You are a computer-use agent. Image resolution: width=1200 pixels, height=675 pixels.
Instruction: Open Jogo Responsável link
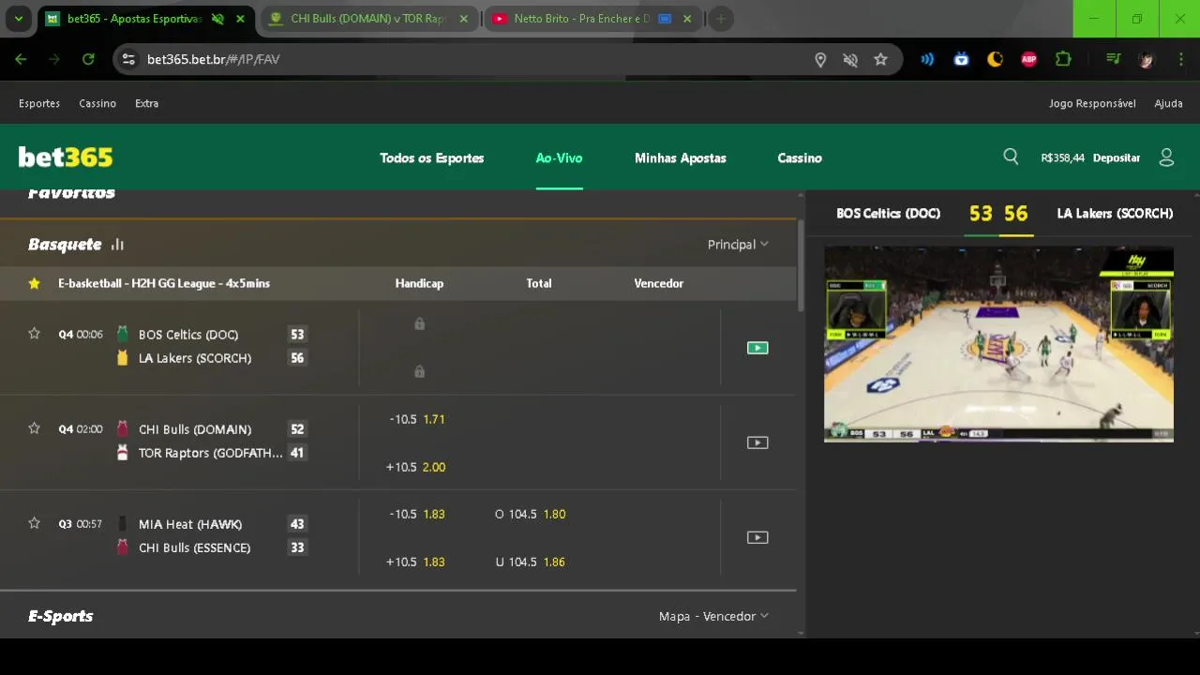(1092, 103)
